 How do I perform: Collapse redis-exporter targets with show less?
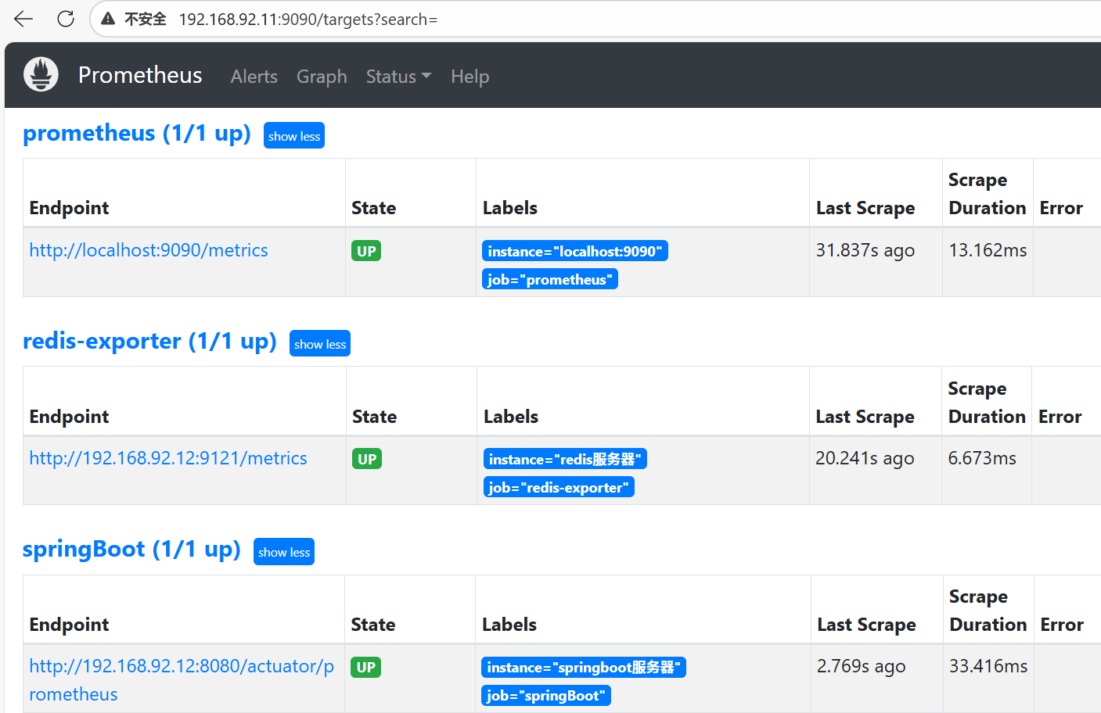(x=320, y=344)
